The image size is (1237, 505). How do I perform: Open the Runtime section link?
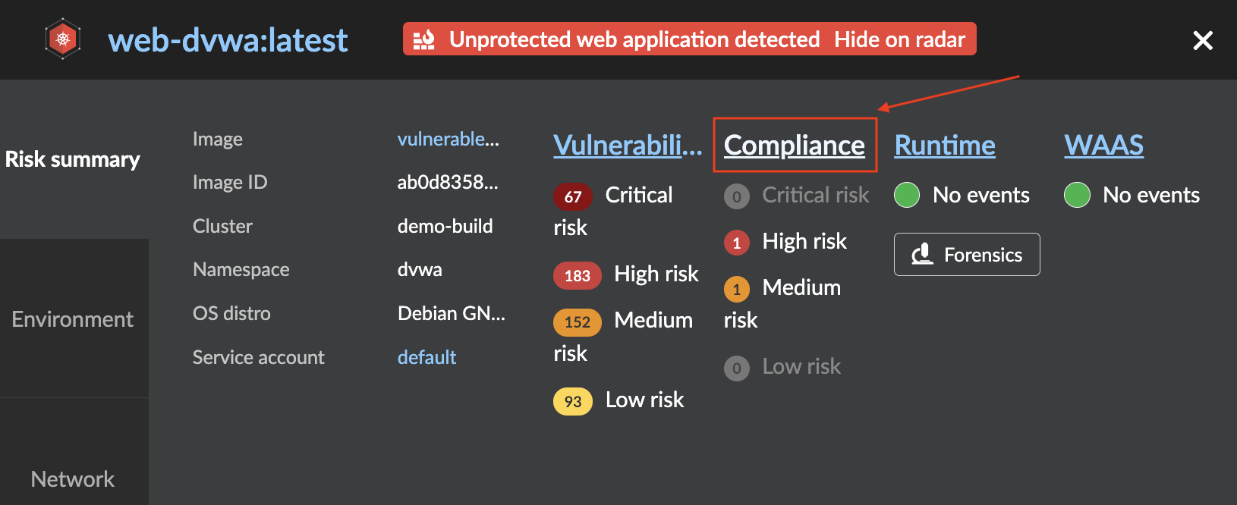coord(945,145)
